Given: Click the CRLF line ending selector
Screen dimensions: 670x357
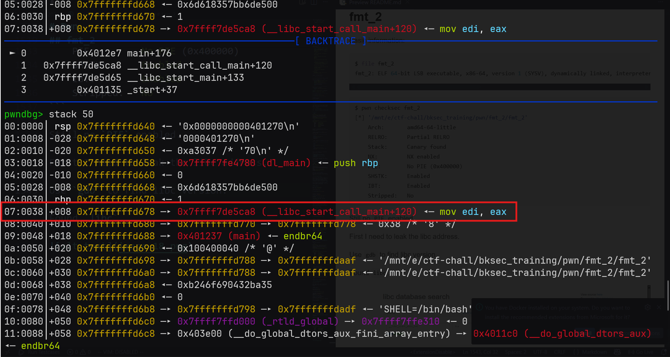Looking at the screenshot, I should click(x=560, y=352).
